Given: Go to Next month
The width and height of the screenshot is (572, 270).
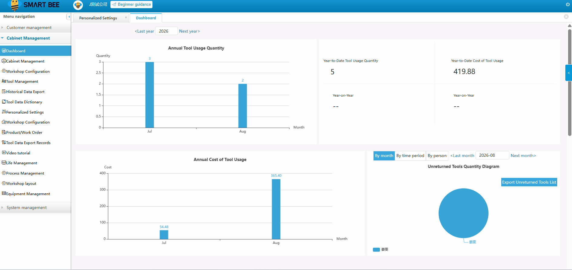Looking at the screenshot, I should [523, 156].
